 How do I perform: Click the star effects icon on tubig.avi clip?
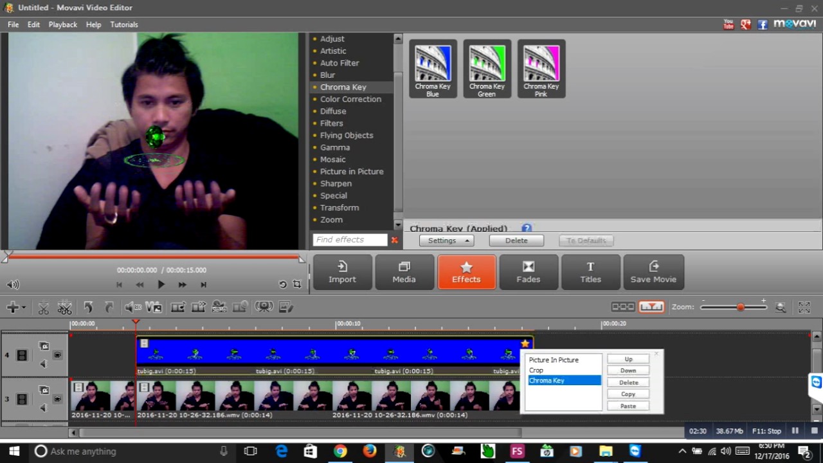click(525, 343)
